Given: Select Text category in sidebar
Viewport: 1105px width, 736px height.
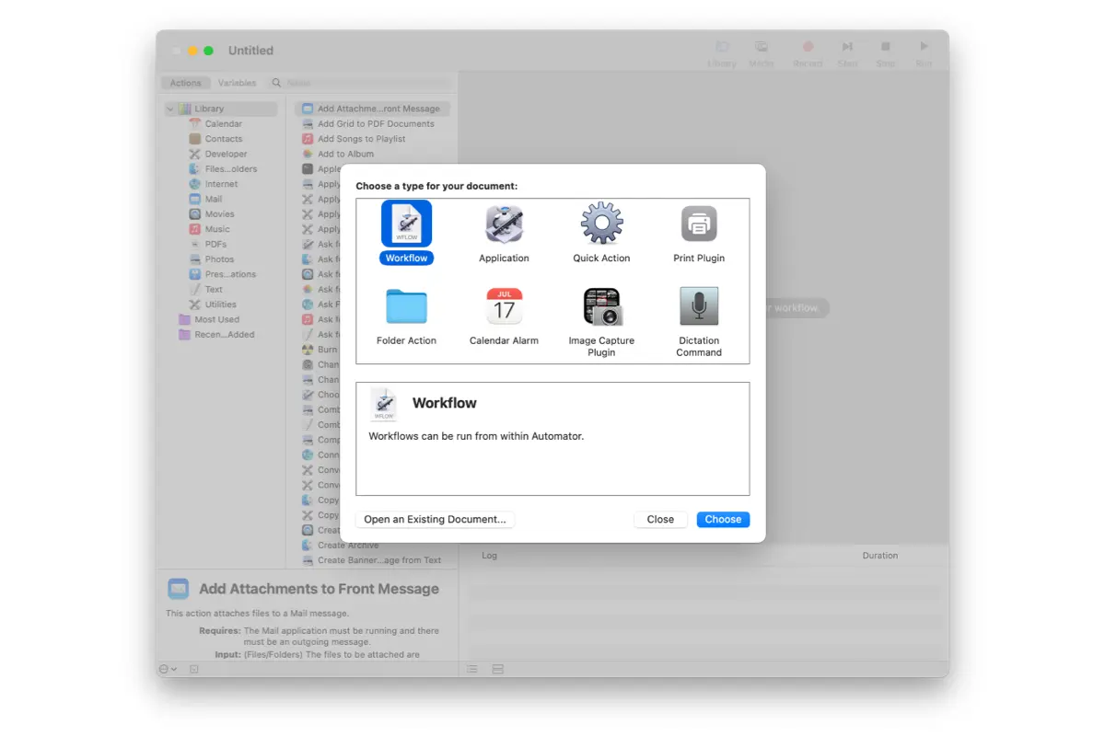Looking at the screenshot, I should pyautogui.click(x=214, y=289).
